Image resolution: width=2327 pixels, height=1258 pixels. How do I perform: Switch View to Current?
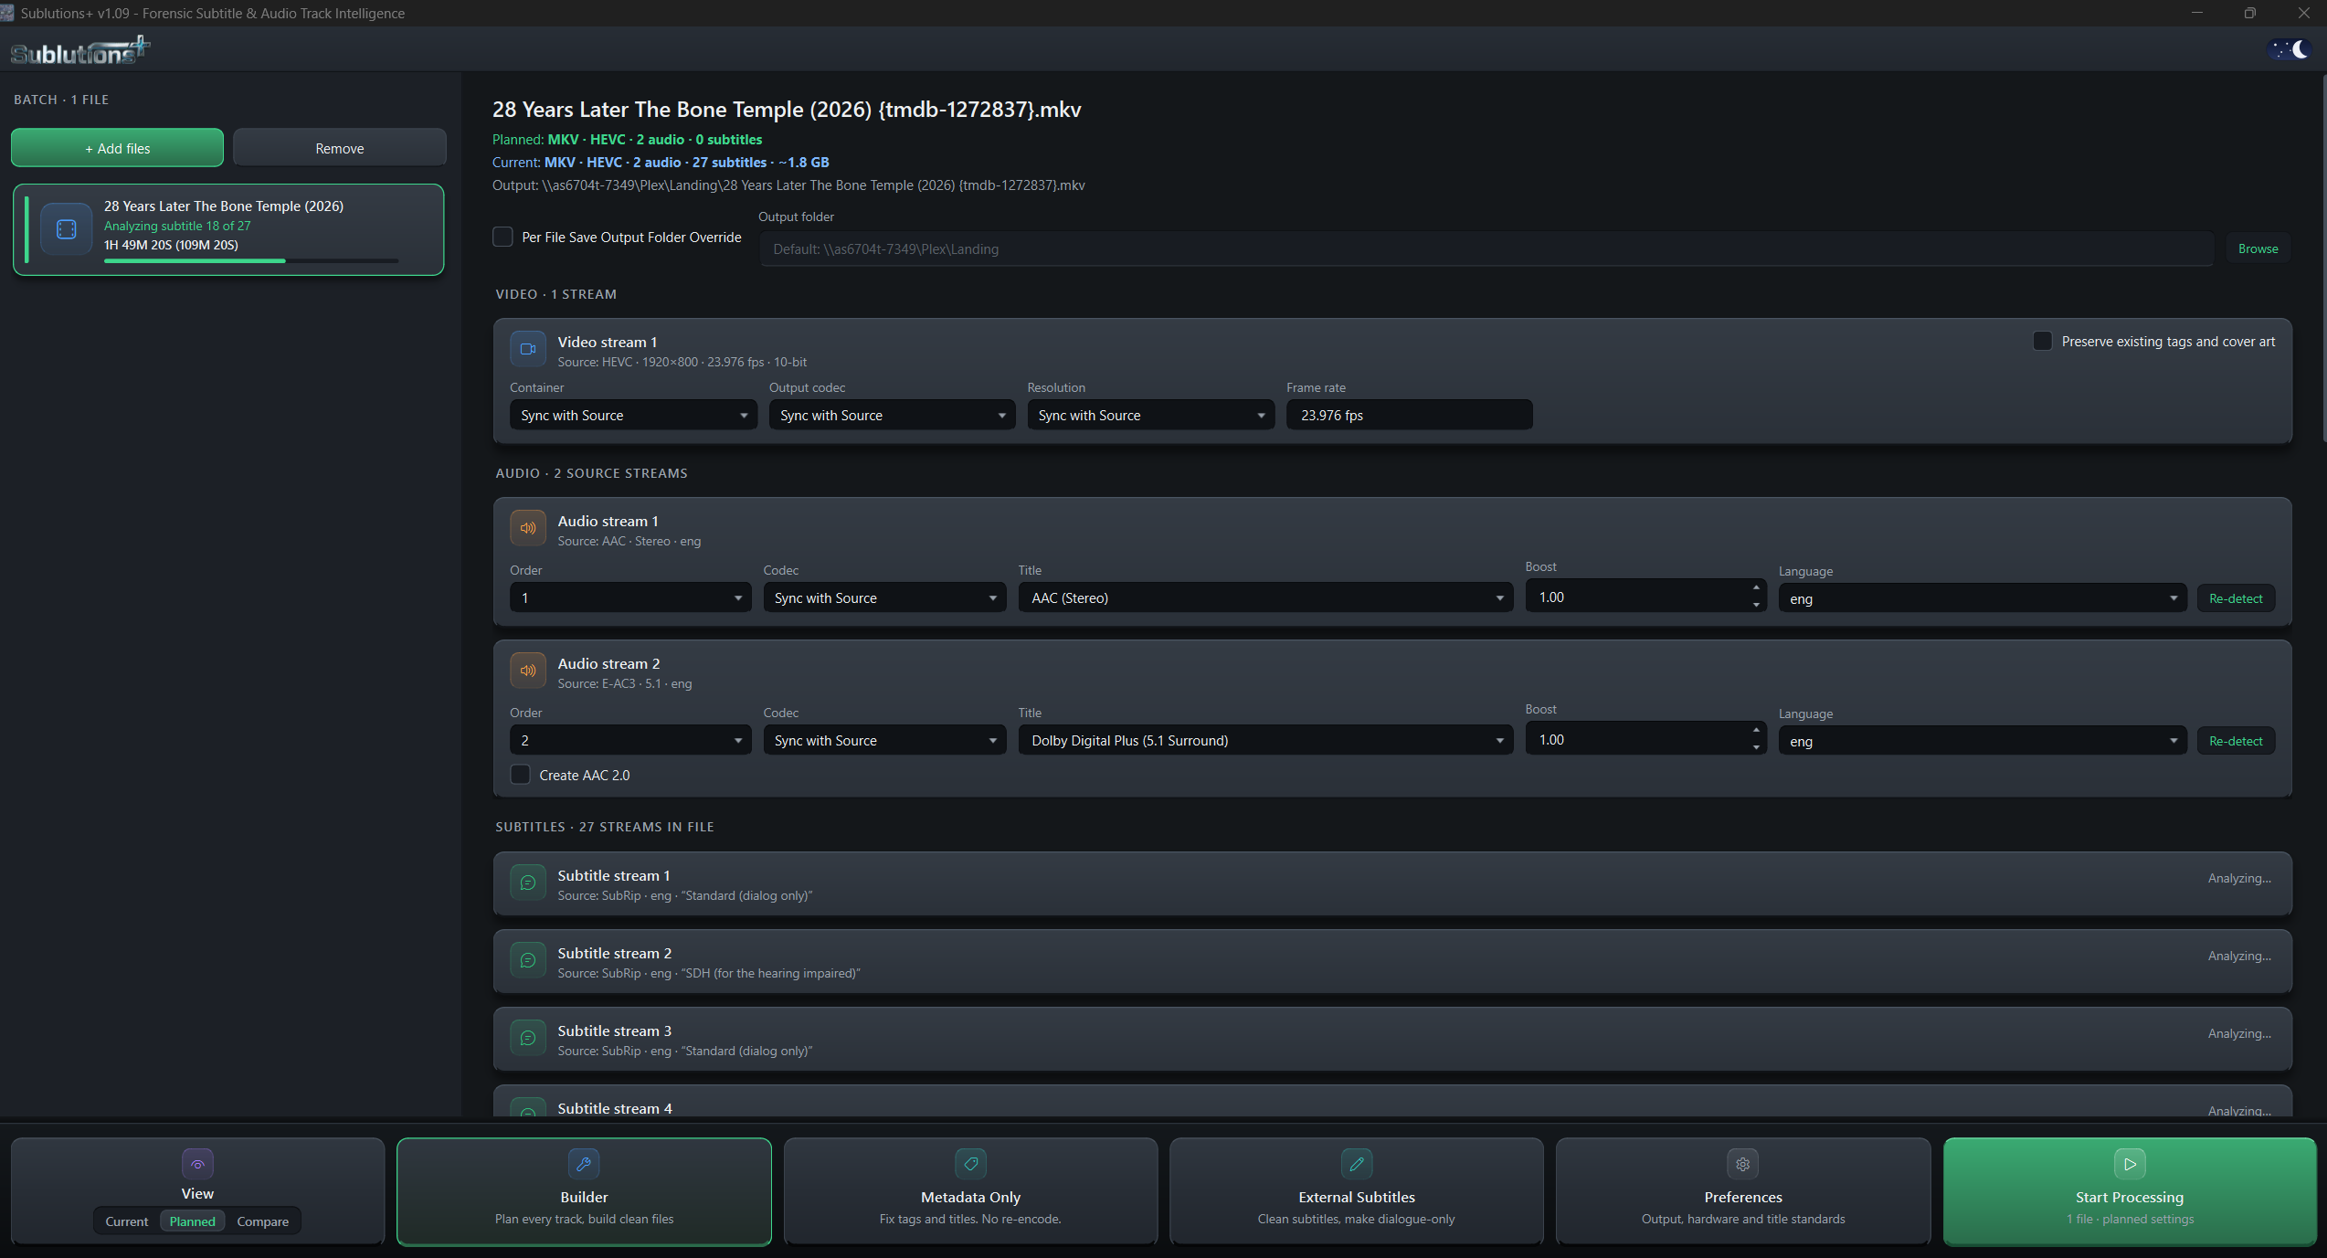[126, 1221]
